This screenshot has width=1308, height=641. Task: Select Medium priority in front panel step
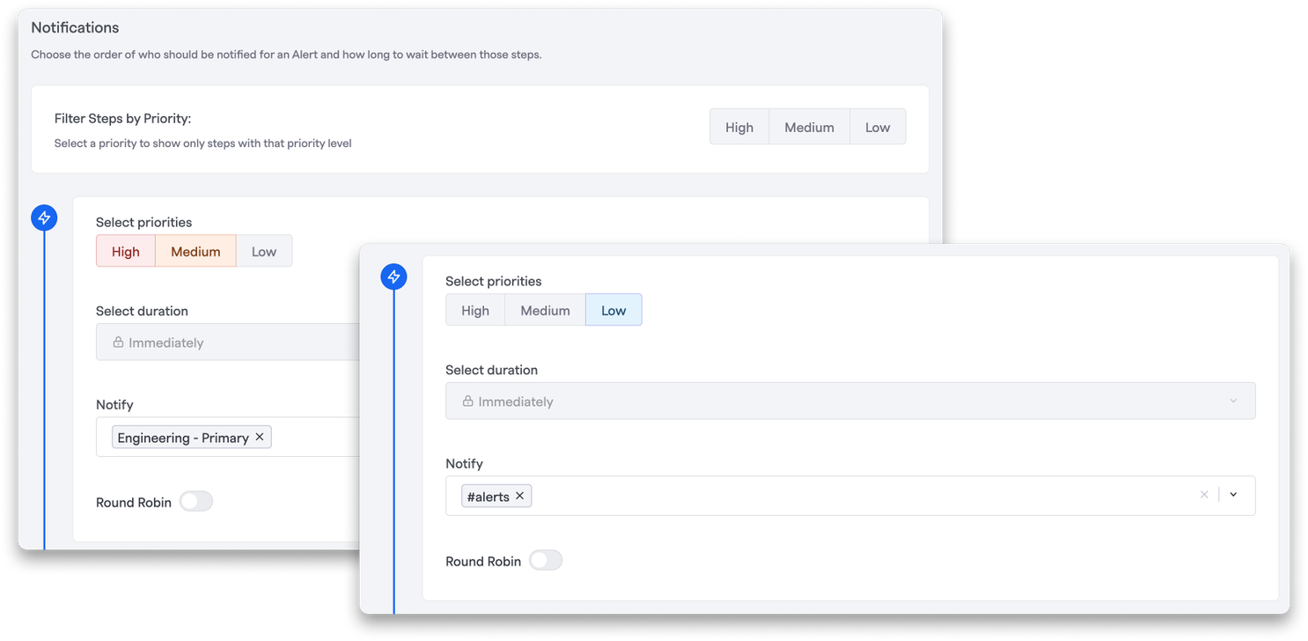pos(545,310)
